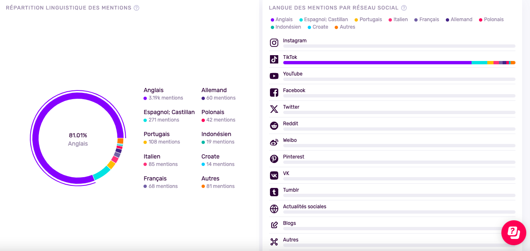Image resolution: width=530 pixels, height=251 pixels.
Task: Select the Reddit mascot icon
Action: pyautogui.click(x=274, y=126)
